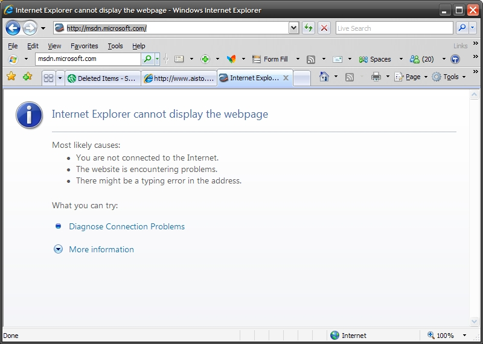Switch to the Deleted Items tab
Image resolution: width=483 pixels, height=344 pixels.
pyautogui.click(x=103, y=78)
